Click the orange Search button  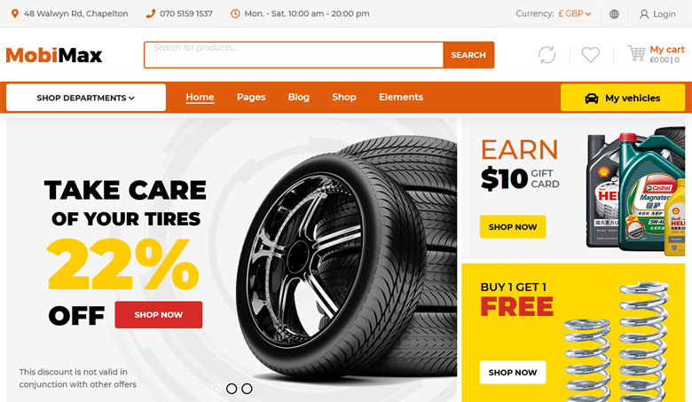(x=468, y=55)
